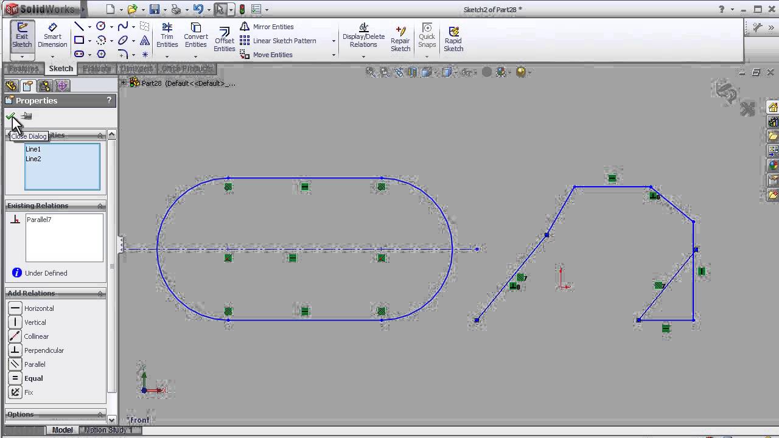This screenshot has height=438, width=779.
Task: Add Collinear relation
Action: 29,336
